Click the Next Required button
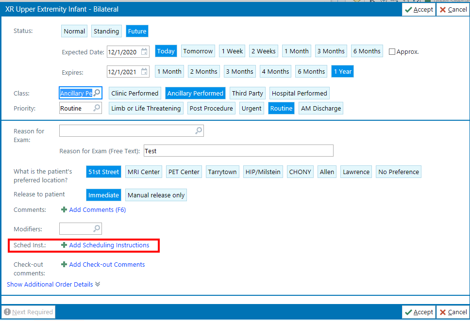 click(x=29, y=312)
